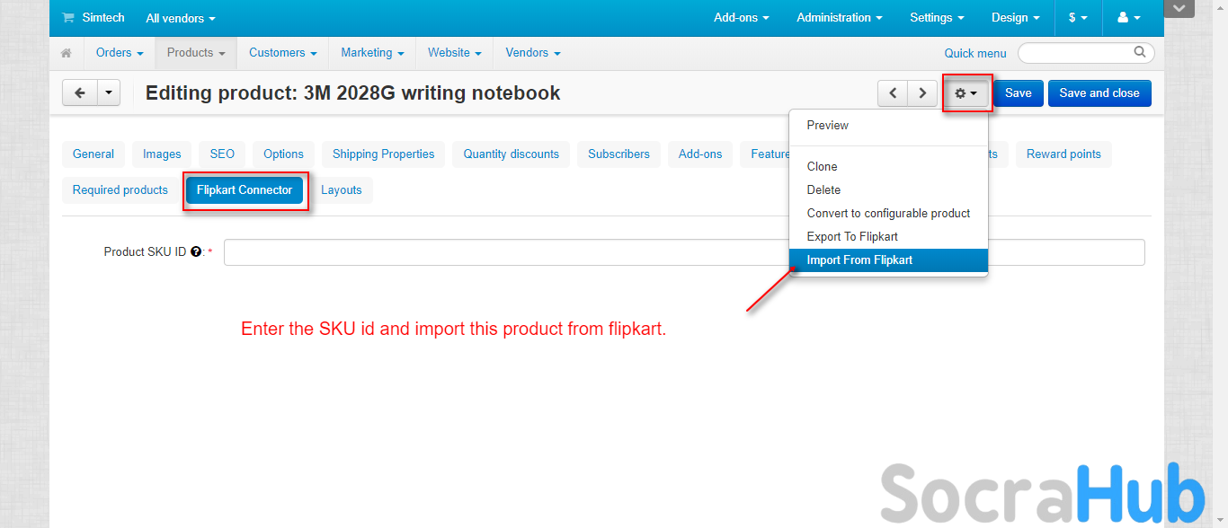Click the Quick menu link

pyautogui.click(x=975, y=53)
